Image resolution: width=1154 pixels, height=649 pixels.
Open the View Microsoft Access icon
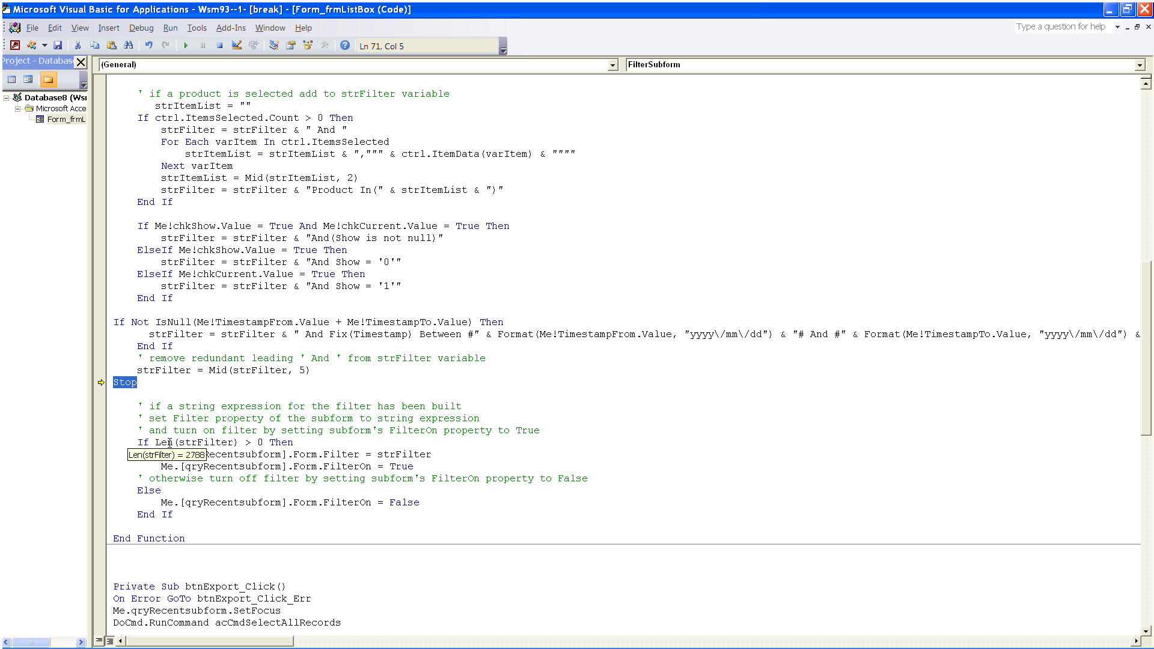14,45
